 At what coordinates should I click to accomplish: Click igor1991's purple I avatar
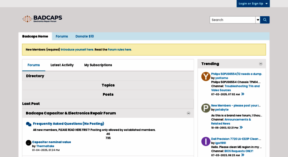(x=206, y=141)
